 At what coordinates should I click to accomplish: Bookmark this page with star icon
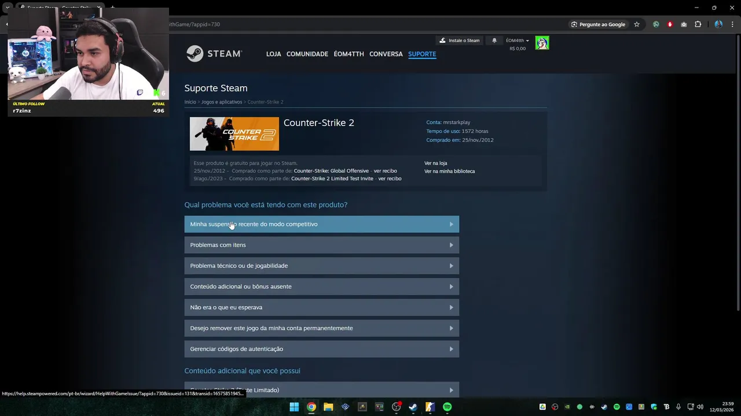[637, 24]
